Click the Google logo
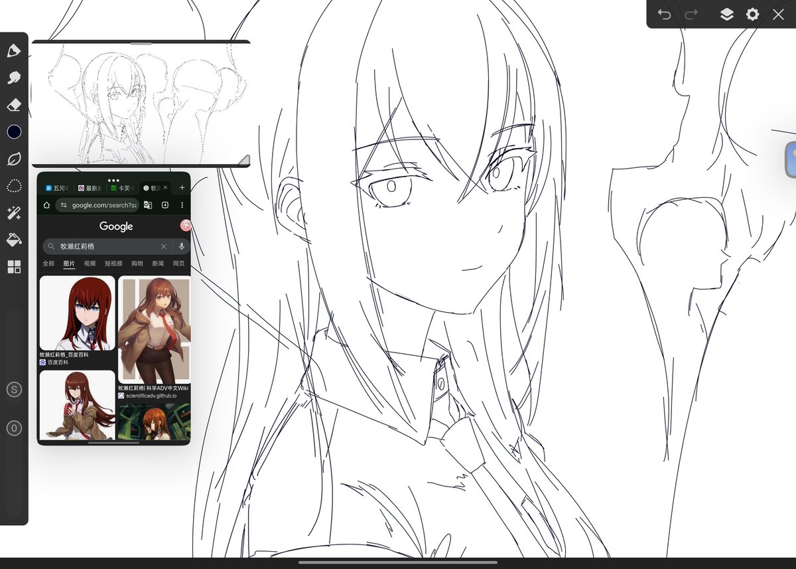 click(x=116, y=226)
